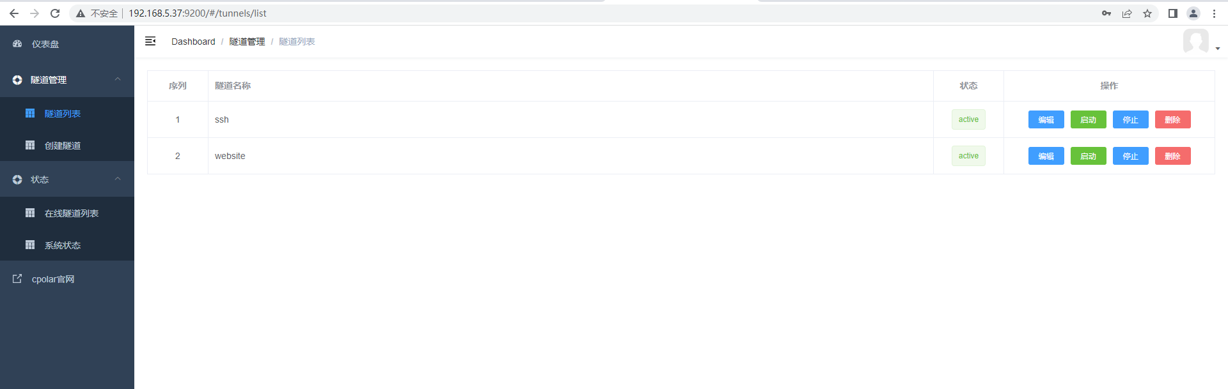Click the Dashboard breadcrumb link
The image size is (1228, 389).
click(193, 42)
